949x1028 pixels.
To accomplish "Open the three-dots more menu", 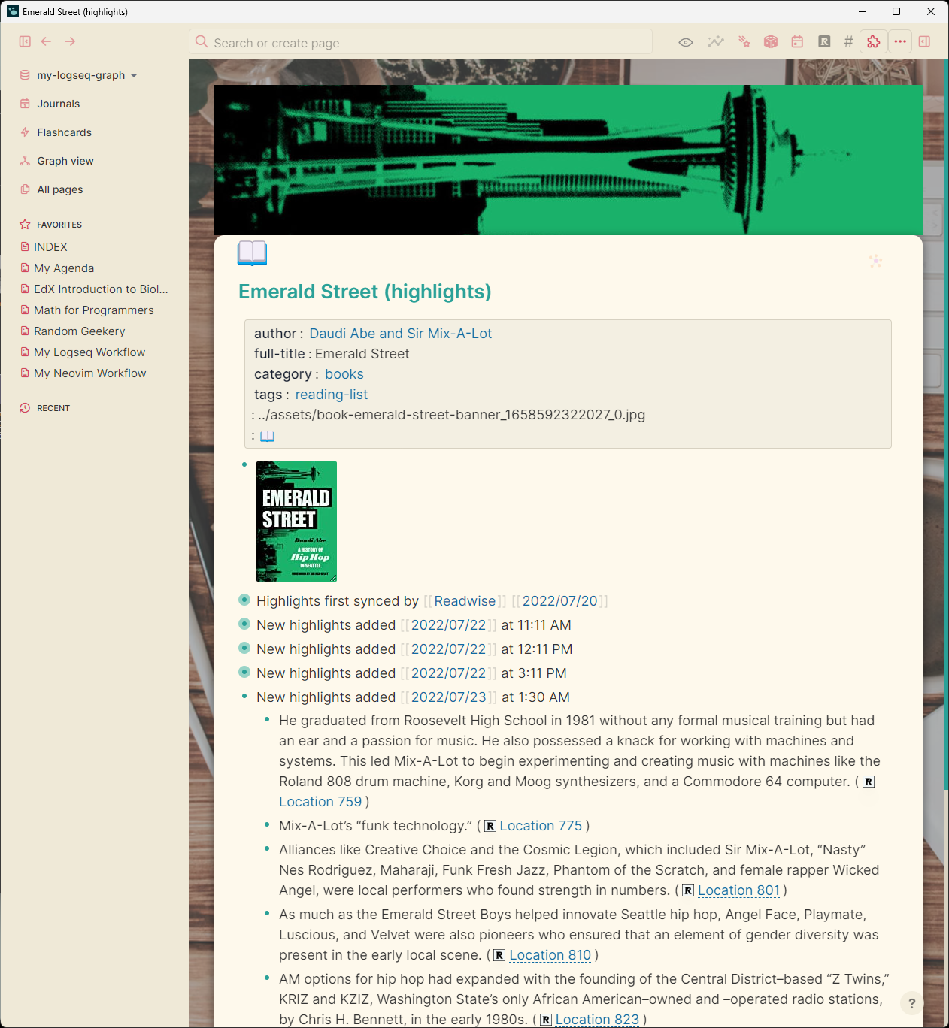I will 900,42.
